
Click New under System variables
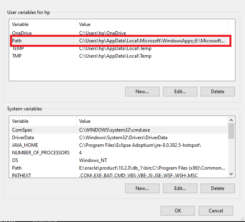point(142,188)
